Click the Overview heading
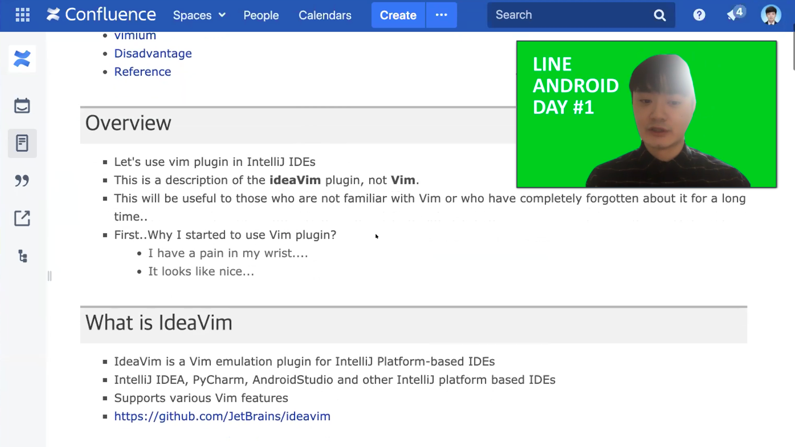The image size is (795, 447). pos(128,123)
